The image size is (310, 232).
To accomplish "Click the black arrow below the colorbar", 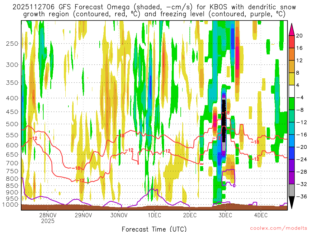I will tap(292, 203).
